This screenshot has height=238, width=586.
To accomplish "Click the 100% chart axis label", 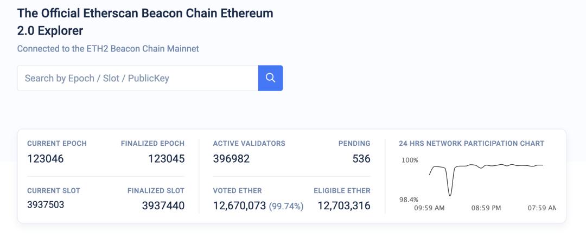I will 410,160.
